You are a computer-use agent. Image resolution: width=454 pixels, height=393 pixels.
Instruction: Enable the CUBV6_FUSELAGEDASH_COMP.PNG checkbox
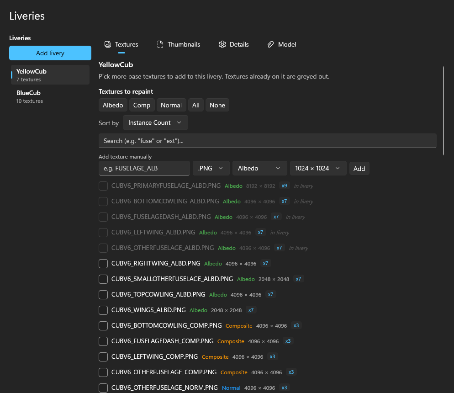(103, 341)
